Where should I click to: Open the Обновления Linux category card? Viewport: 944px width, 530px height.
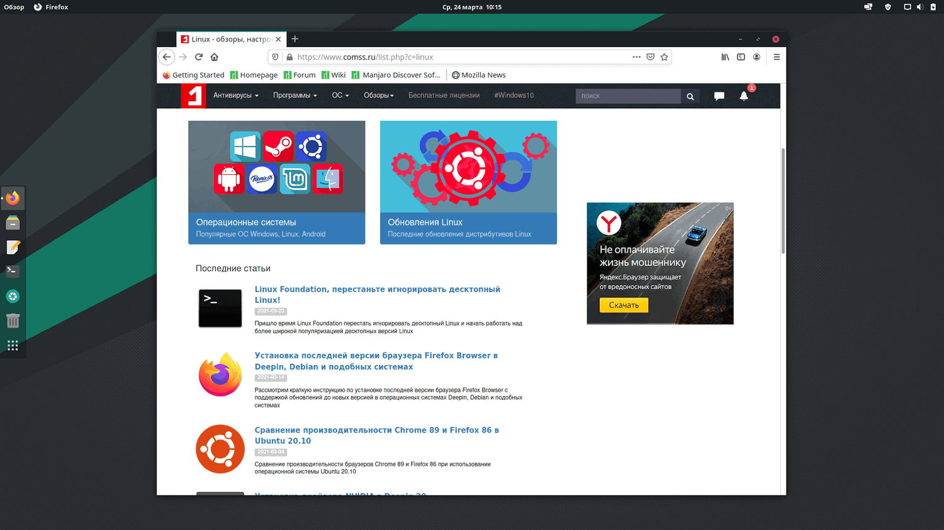(468, 182)
